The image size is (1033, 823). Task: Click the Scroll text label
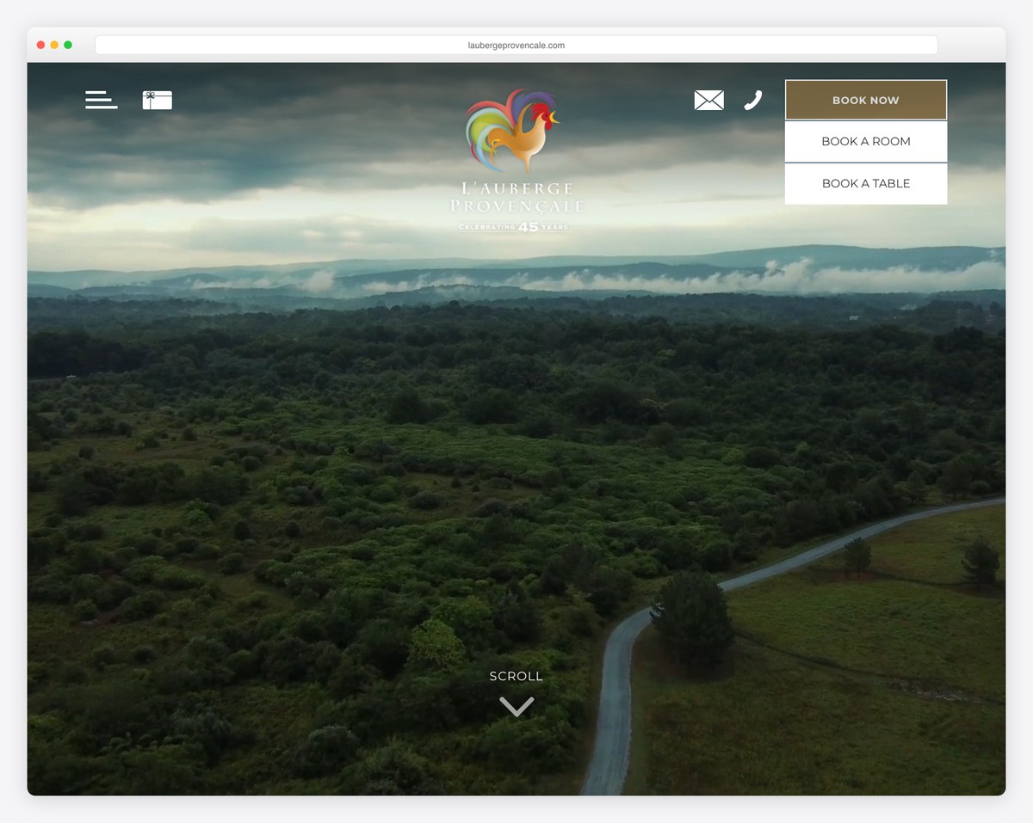tap(516, 676)
